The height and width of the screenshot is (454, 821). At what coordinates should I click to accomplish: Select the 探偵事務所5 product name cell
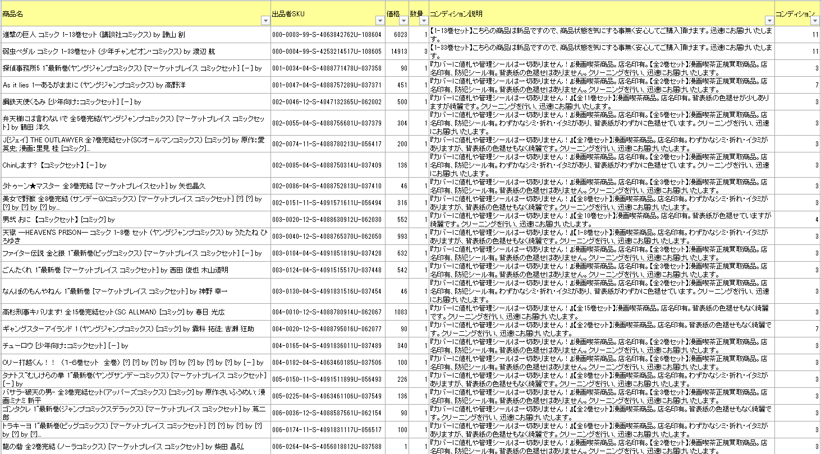coord(135,68)
